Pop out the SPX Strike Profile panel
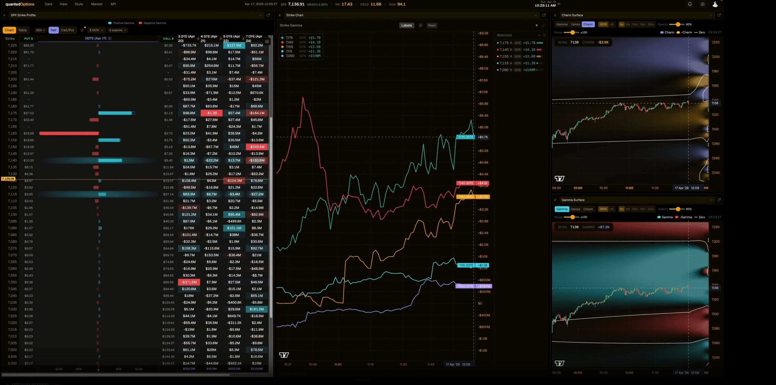Screen dimensions: 776x385 [268, 15]
